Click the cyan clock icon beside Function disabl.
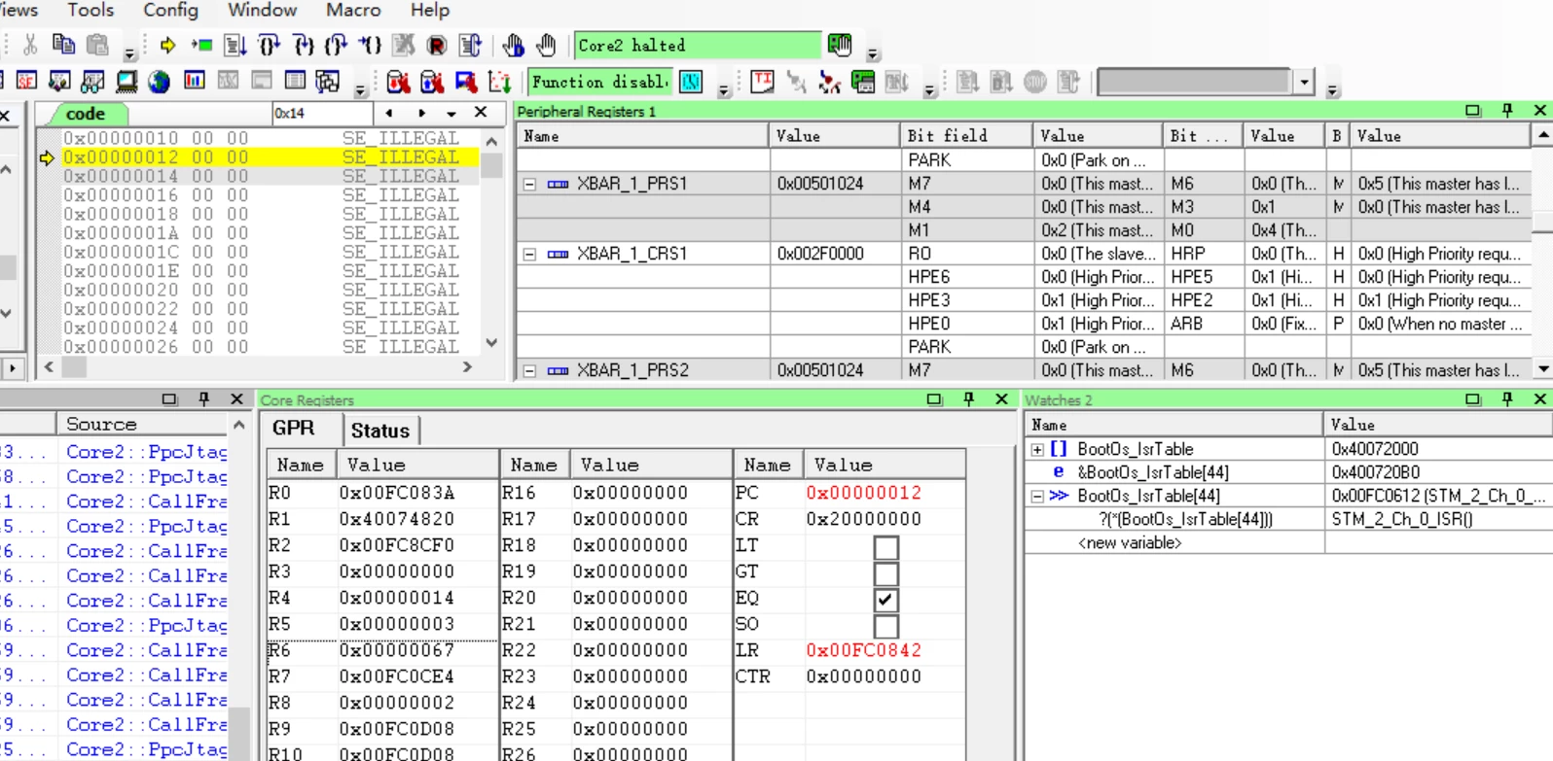Image resolution: width=1553 pixels, height=761 pixels. coord(691,82)
